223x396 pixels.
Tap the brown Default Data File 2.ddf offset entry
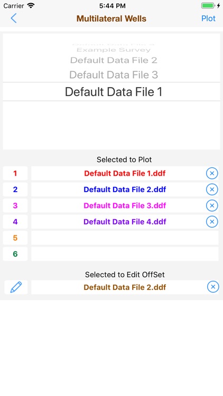[125, 287]
